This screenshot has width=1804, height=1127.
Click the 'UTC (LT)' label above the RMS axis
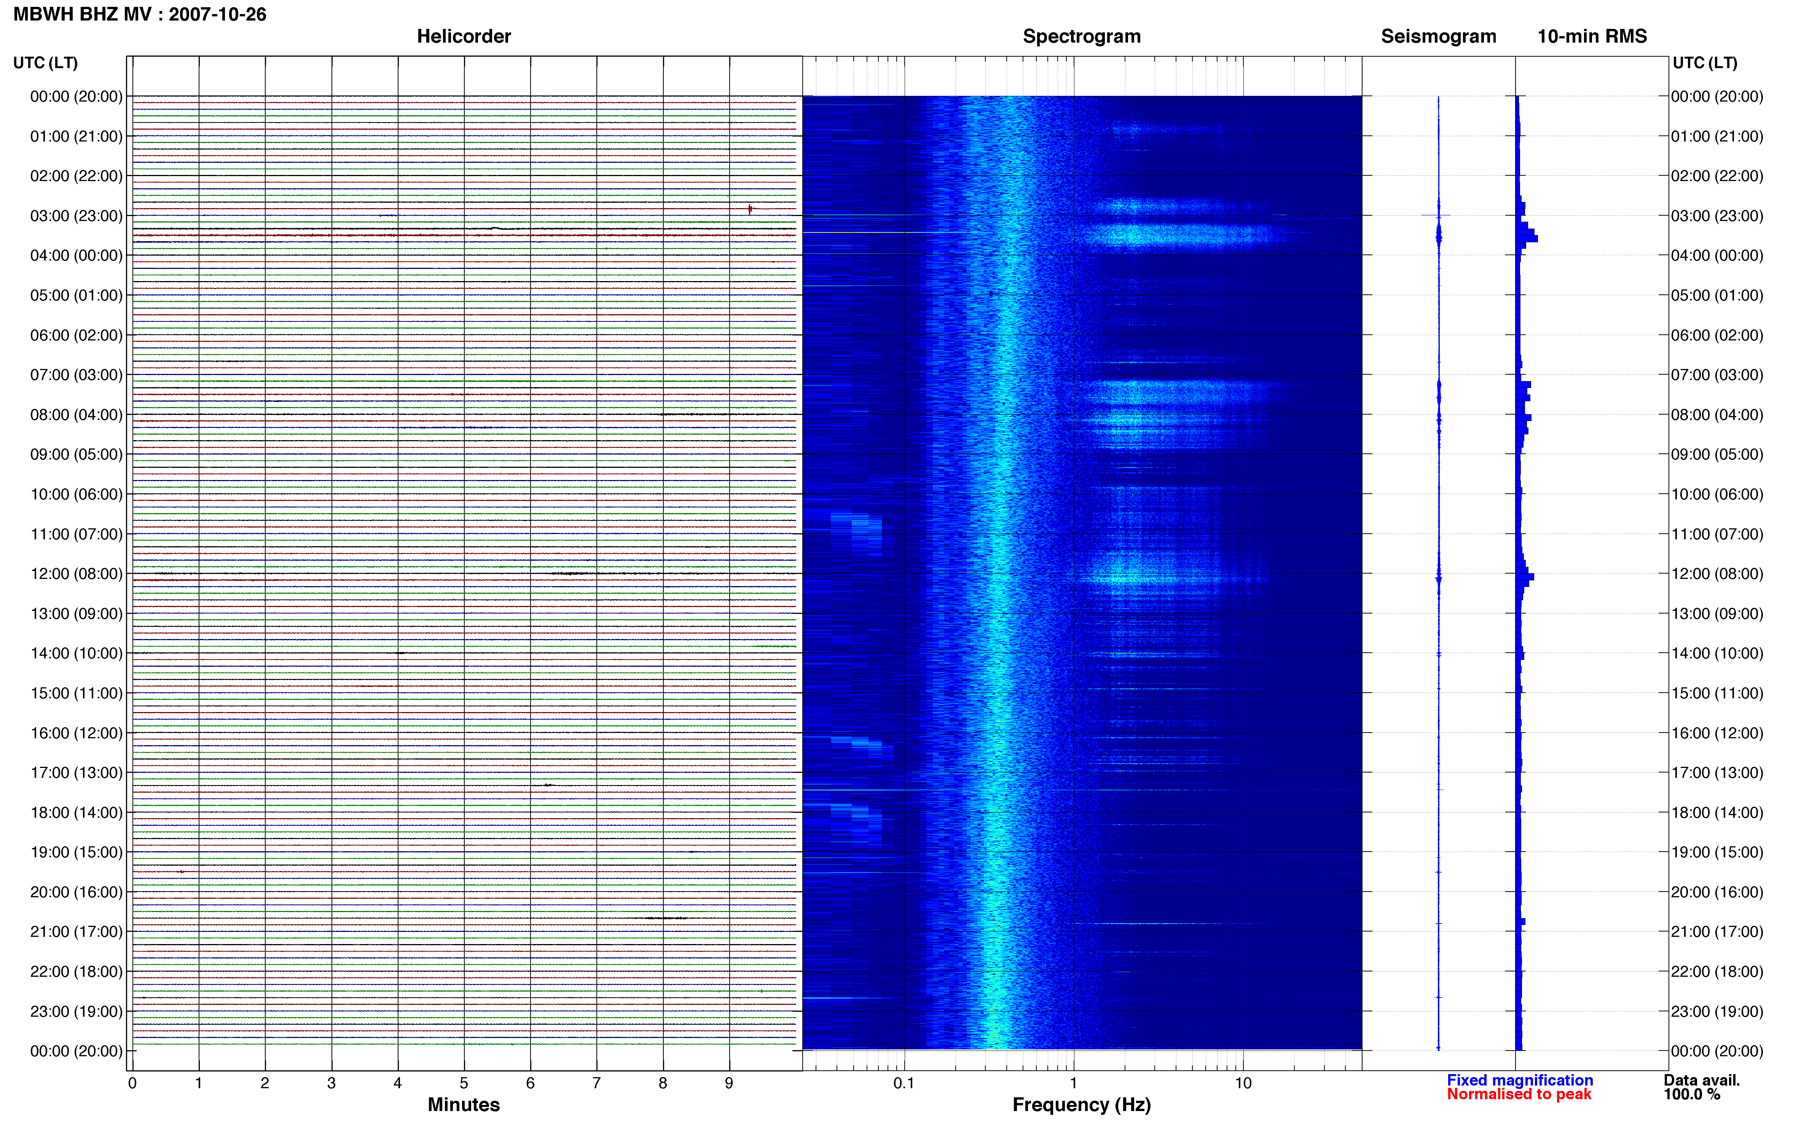(1705, 63)
